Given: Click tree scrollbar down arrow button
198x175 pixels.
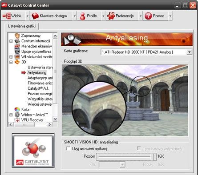Looking at the screenshot, I should [x=55, y=119].
